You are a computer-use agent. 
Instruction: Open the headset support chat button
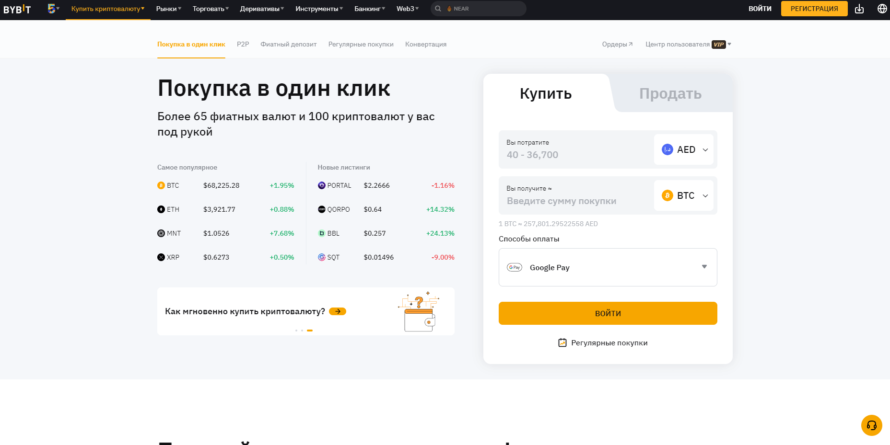point(871,425)
